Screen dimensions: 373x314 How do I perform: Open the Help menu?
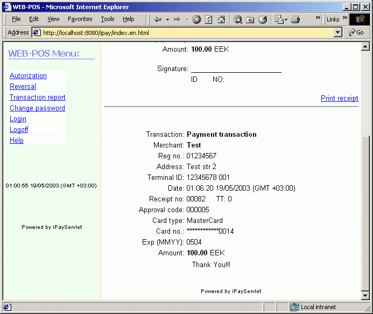129,19
